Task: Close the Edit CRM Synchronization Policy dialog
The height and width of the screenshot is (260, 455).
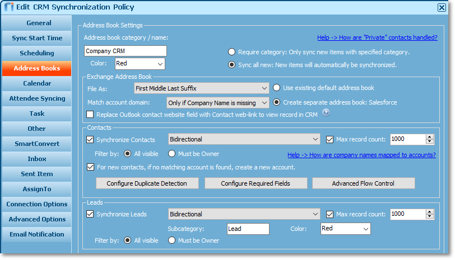Action: click(442, 7)
